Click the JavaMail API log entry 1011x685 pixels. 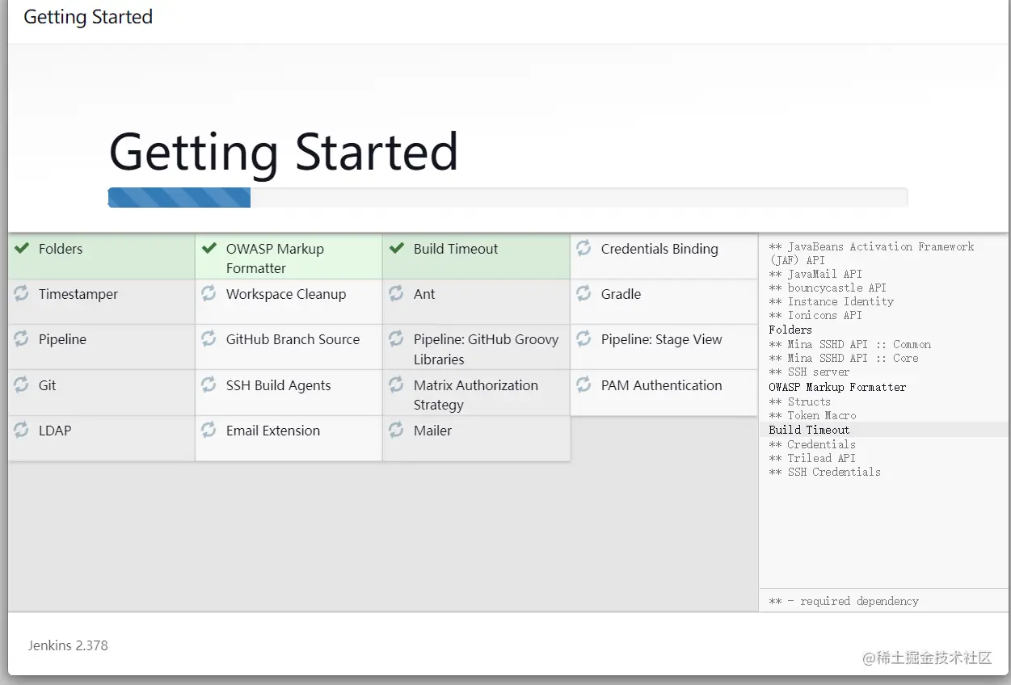click(x=815, y=274)
